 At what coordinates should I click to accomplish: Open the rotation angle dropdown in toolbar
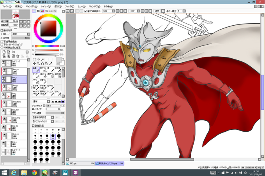[138, 11]
